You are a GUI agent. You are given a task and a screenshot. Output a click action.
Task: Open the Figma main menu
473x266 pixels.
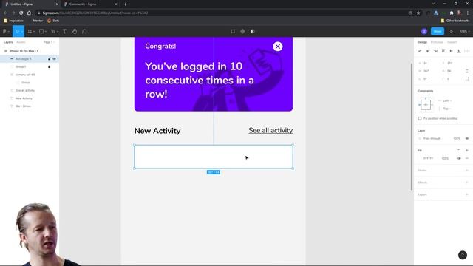(5, 31)
